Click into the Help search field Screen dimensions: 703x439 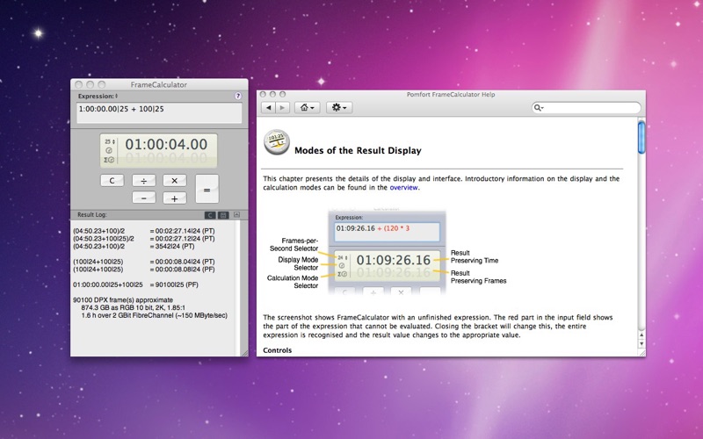pyautogui.click(x=589, y=107)
